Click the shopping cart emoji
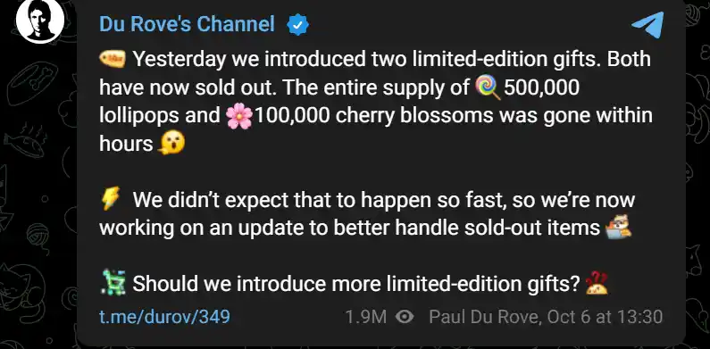The height and width of the screenshot is (349, 710). tap(113, 282)
